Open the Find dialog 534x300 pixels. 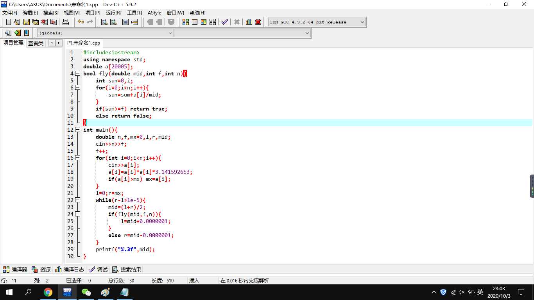coord(104,22)
